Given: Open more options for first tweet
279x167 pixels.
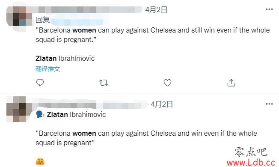Looking at the screenshot, I should click(x=269, y=9).
